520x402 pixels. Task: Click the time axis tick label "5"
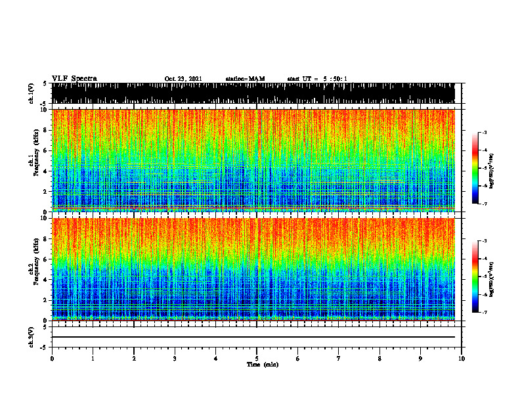point(257,359)
